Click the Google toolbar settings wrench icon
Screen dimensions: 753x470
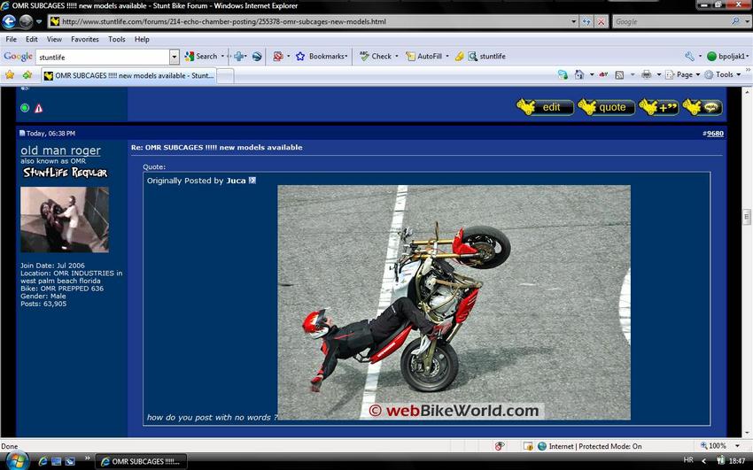(x=689, y=57)
